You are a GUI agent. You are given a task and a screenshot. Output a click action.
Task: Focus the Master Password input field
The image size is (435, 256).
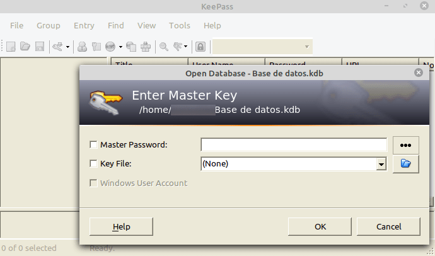294,145
